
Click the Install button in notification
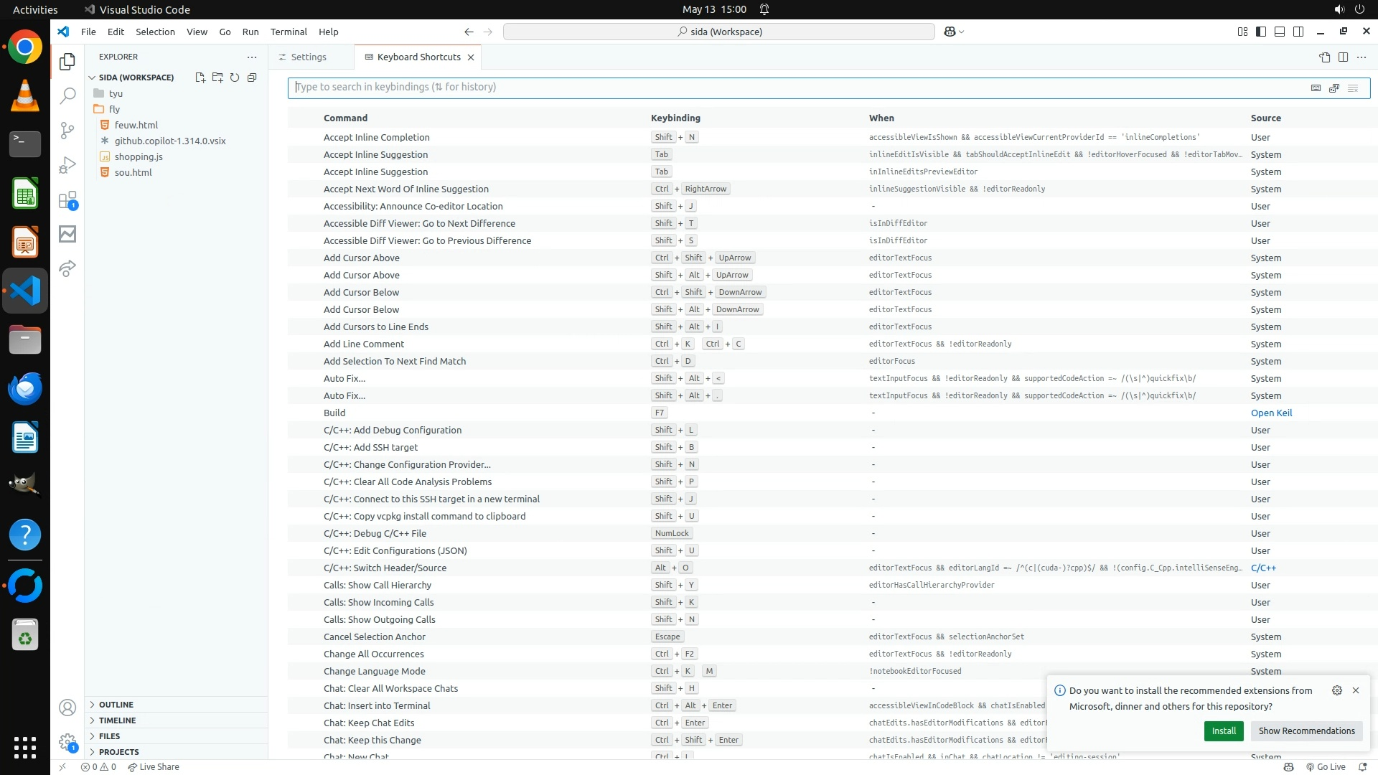click(x=1223, y=731)
